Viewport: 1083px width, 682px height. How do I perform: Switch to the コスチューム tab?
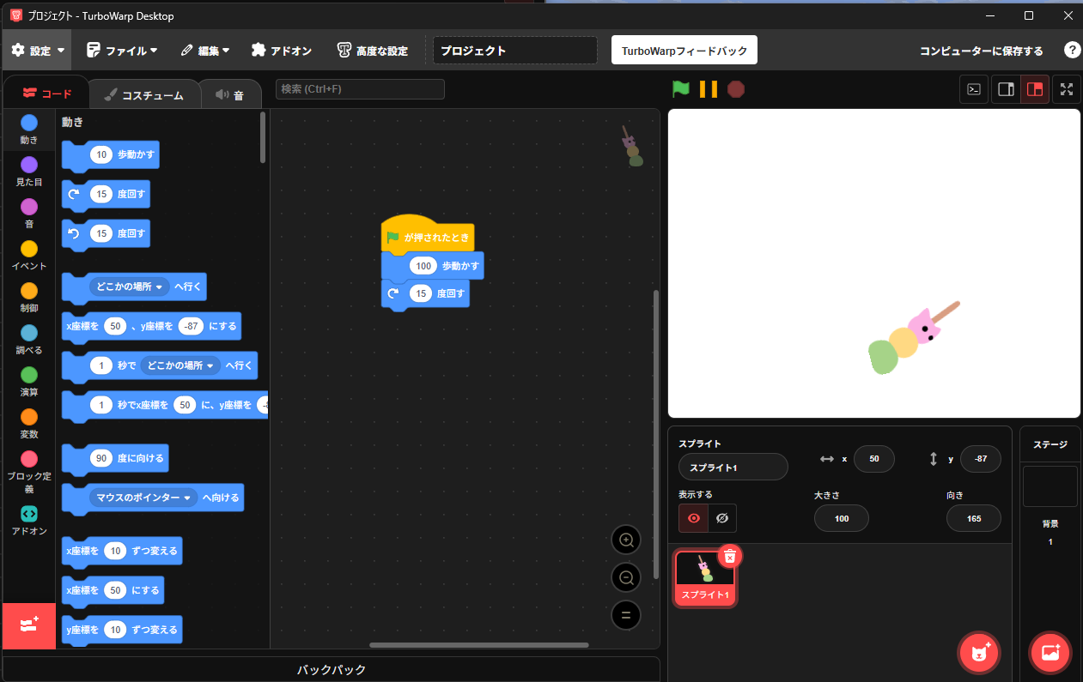click(x=144, y=95)
